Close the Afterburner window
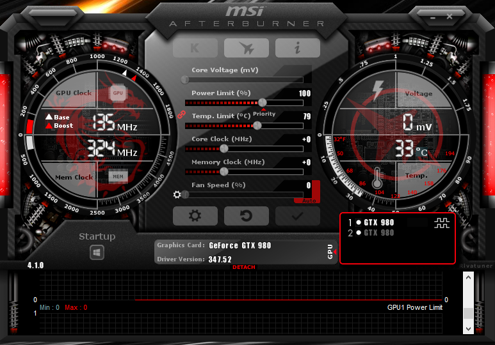Image resolution: width=495 pixels, height=345 pixels. (450, 17)
